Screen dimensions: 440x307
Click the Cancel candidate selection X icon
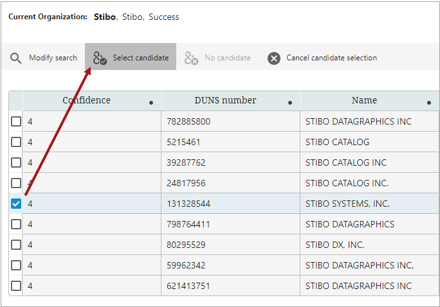click(x=274, y=58)
